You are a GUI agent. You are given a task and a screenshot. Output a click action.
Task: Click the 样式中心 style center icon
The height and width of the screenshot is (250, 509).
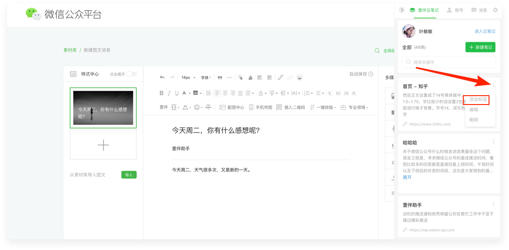coord(73,74)
